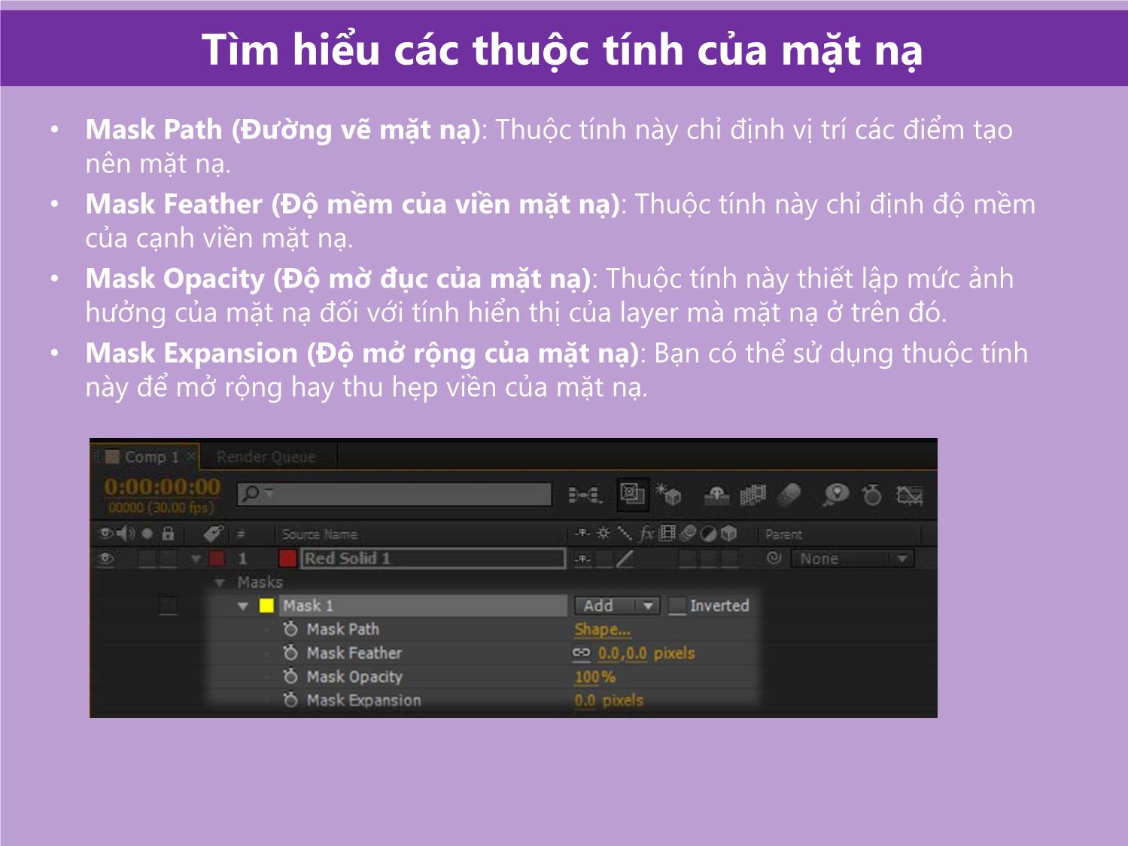
Task: Click the 0:00:00:00 current time display
Action: tap(162, 487)
